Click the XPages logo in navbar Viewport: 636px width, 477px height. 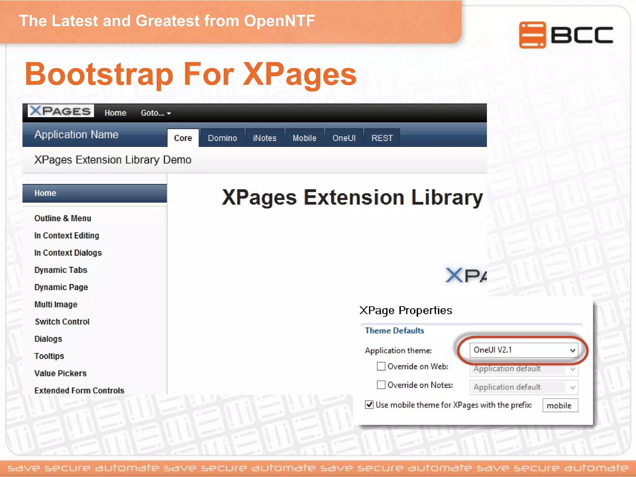click(x=61, y=111)
